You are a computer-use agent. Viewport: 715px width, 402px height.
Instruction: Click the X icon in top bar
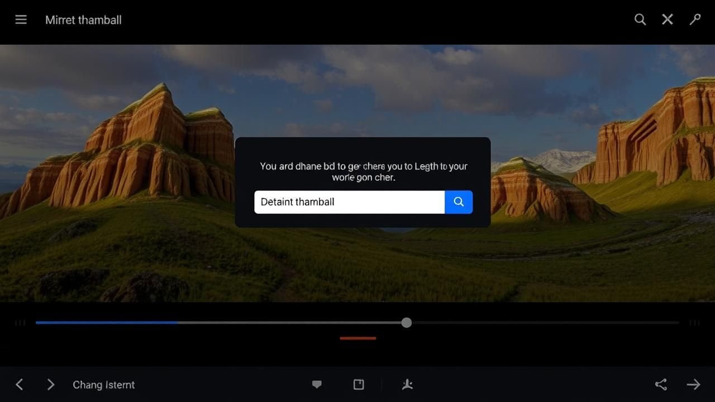[x=668, y=20]
